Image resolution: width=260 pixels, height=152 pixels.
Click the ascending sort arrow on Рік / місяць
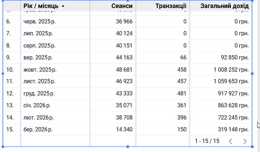[x=63, y=6]
